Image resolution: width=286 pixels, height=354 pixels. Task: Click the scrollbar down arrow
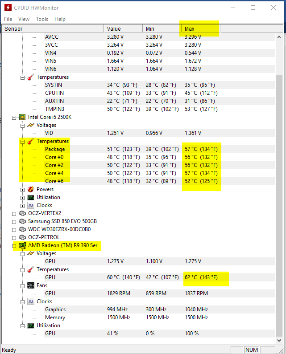coord(279,340)
